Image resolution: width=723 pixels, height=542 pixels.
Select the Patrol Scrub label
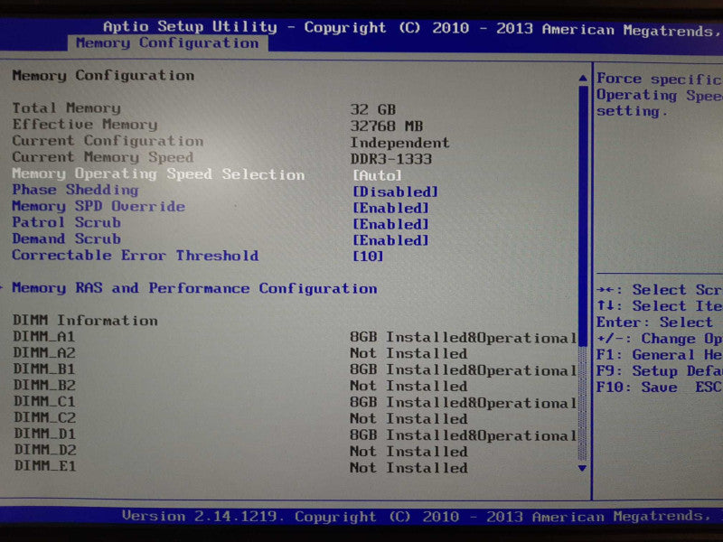pos(66,222)
